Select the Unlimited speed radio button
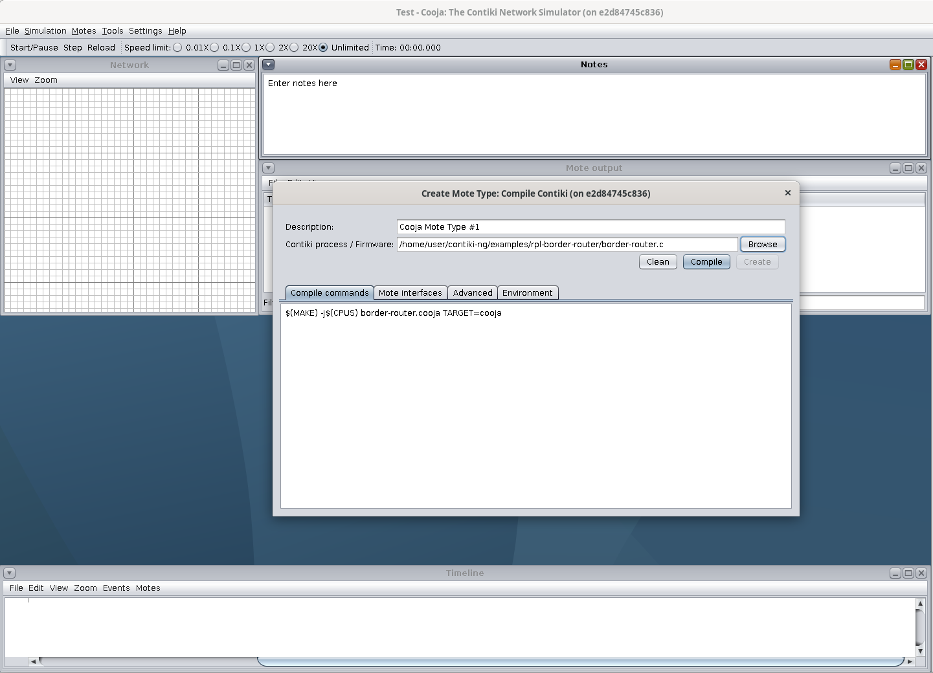 [323, 48]
